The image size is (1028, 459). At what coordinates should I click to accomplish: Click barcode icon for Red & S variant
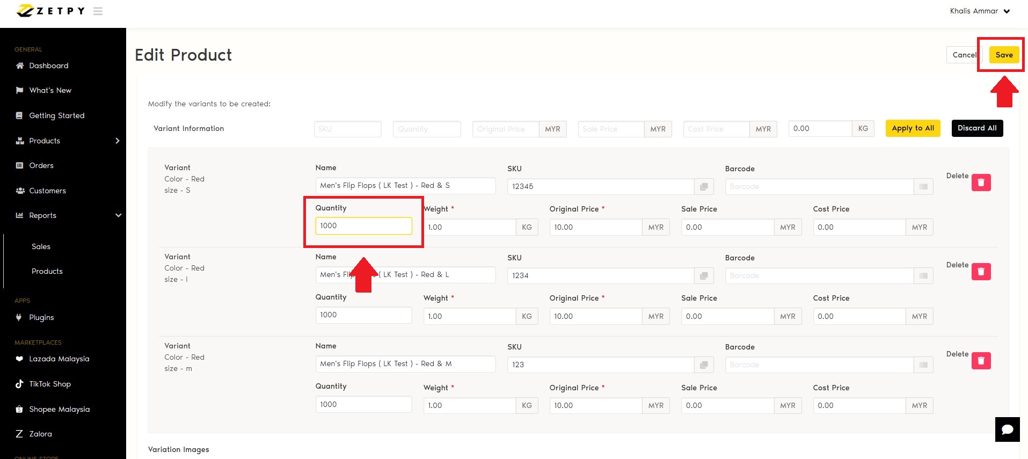(923, 187)
